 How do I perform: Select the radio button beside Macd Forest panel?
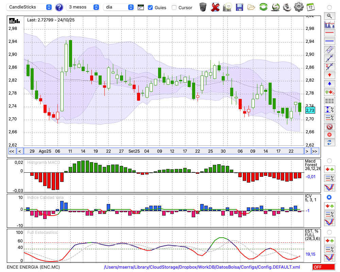coord(329,160)
